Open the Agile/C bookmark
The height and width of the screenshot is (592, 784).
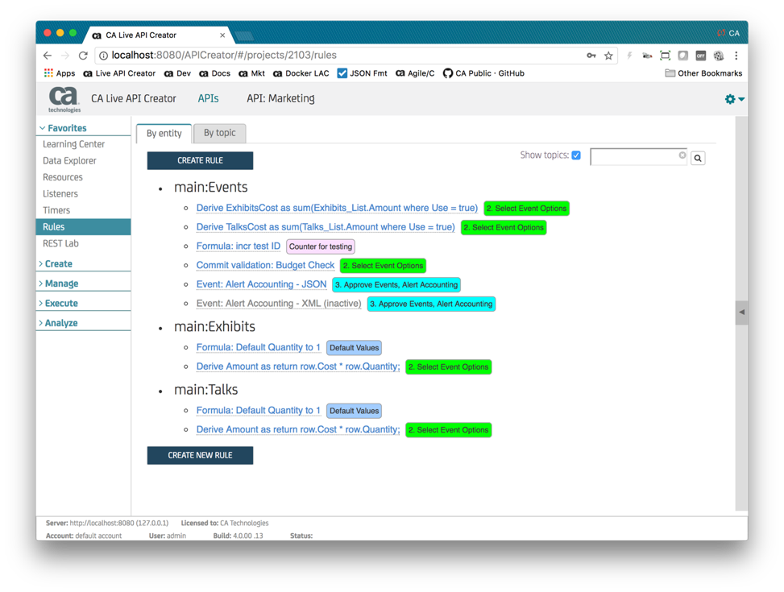pyautogui.click(x=415, y=73)
